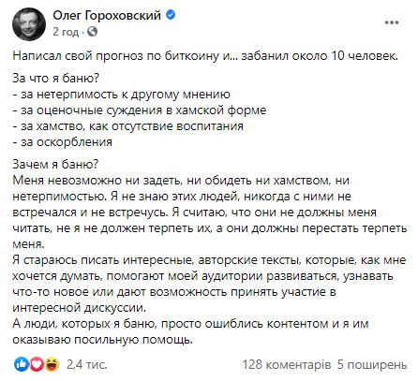This screenshot has width=418, height=381.
Task: Open the post timestamp '2 год'
Action: pos(66,32)
